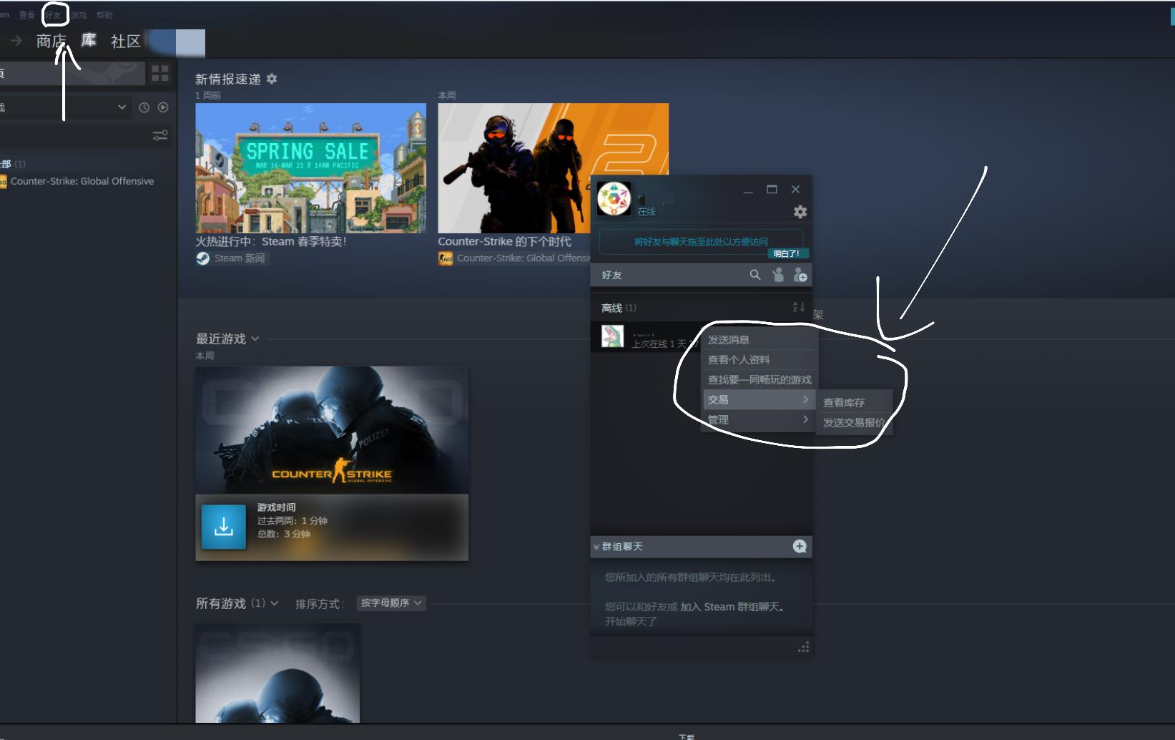Open the Counter-Strike recent game cover art

(332, 430)
